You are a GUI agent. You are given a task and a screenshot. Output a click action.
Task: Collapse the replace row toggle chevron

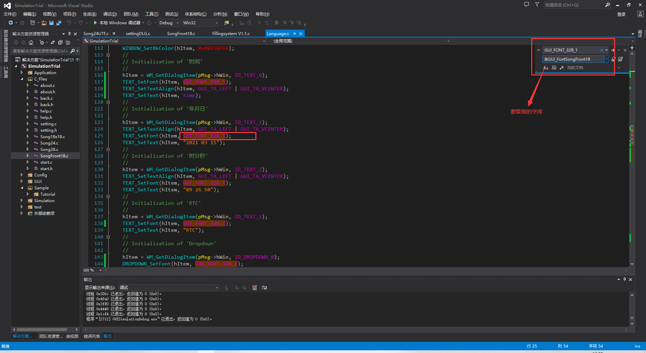coord(538,50)
